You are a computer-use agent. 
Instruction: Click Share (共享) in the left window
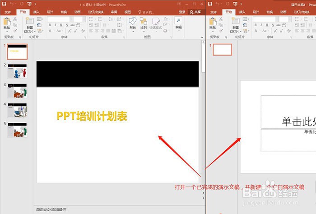pos(195,12)
